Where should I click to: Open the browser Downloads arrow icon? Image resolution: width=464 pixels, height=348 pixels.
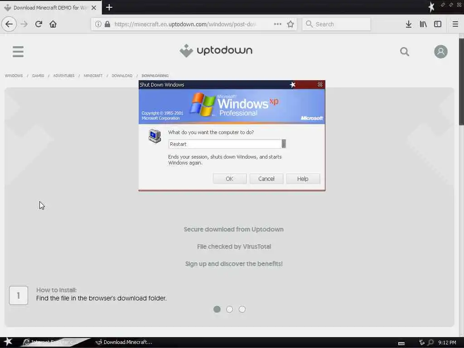(408, 24)
